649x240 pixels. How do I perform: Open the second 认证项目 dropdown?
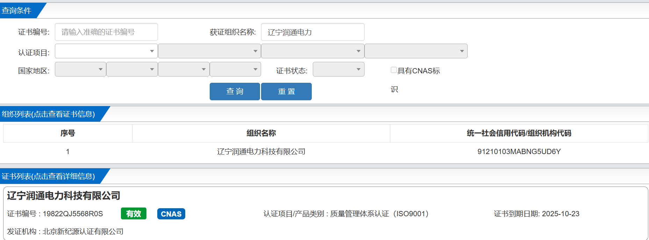click(x=209, y=51)
